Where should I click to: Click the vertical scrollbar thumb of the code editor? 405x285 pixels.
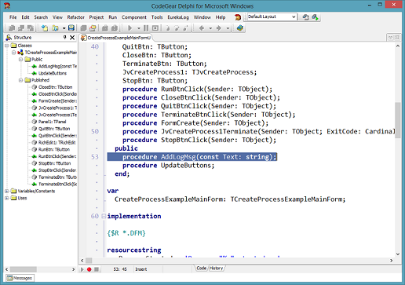[398, 120]
